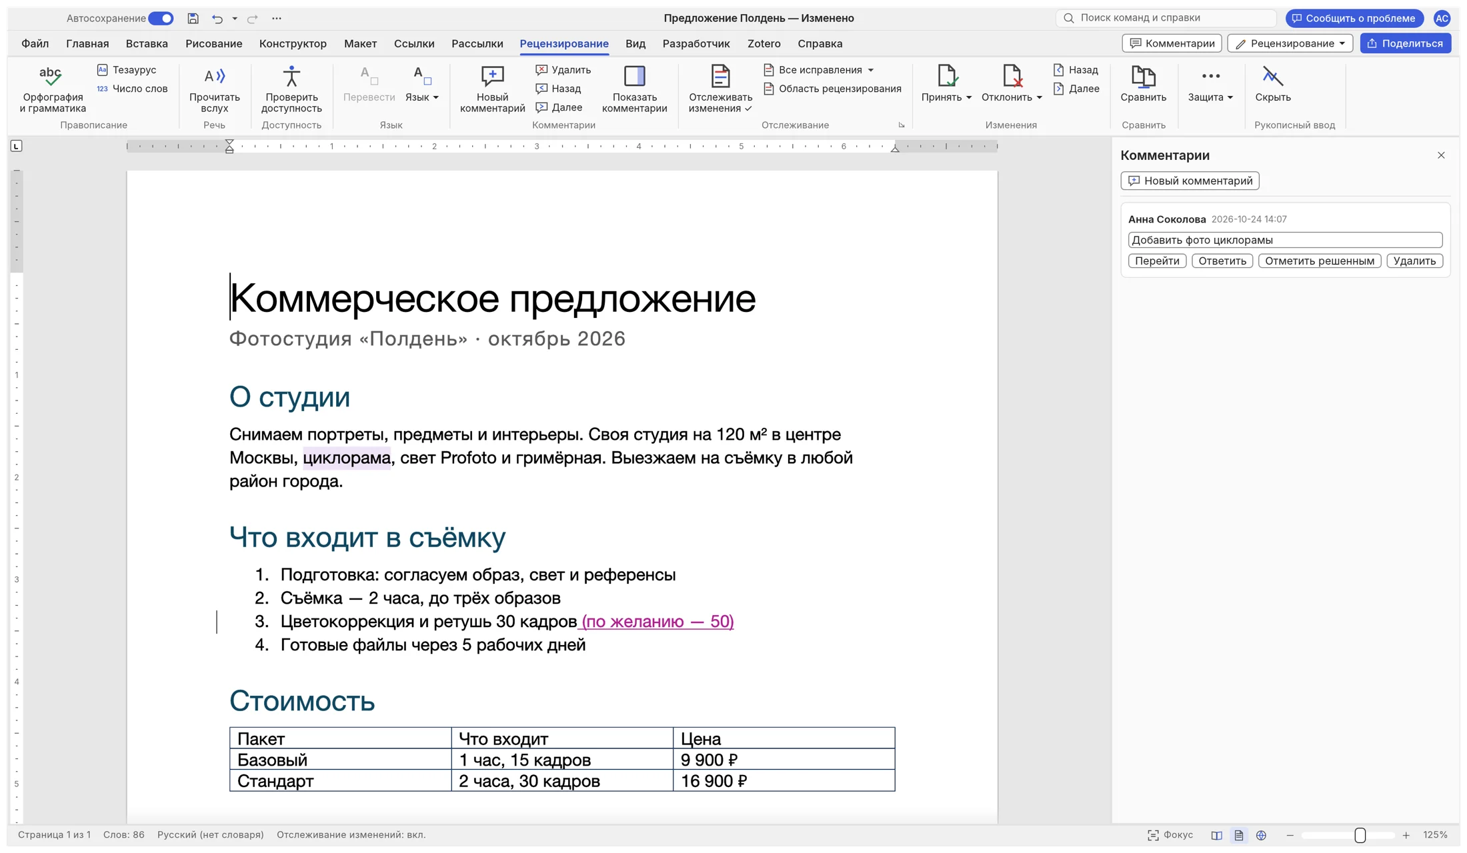Open the Protect (Защита) dropdown
This screenshot has height=853, width=1467.
click(x=1210, y=84)
